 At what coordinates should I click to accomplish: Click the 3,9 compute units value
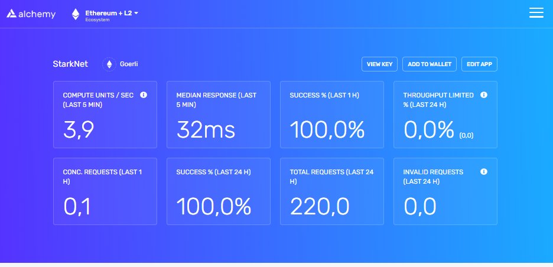click(79, 130)
